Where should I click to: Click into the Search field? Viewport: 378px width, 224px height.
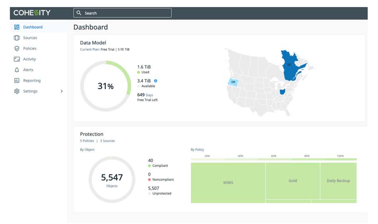pos(123,13)
